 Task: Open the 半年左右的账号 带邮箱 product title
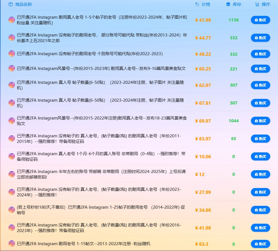(101, 174)
